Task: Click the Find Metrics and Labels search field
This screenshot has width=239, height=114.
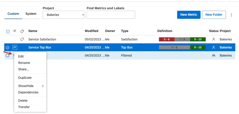Action: tap(111, 15)
